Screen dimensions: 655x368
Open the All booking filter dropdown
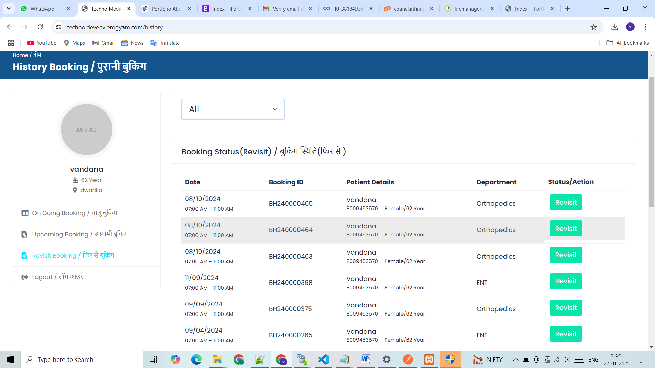(233, 109)
